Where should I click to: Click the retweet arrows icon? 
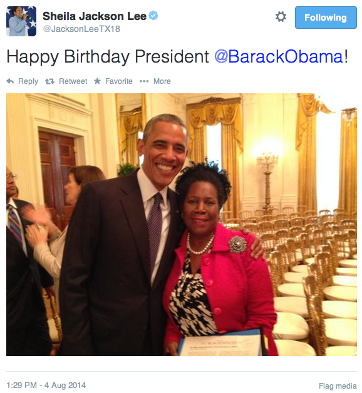(x=49, y=81)
